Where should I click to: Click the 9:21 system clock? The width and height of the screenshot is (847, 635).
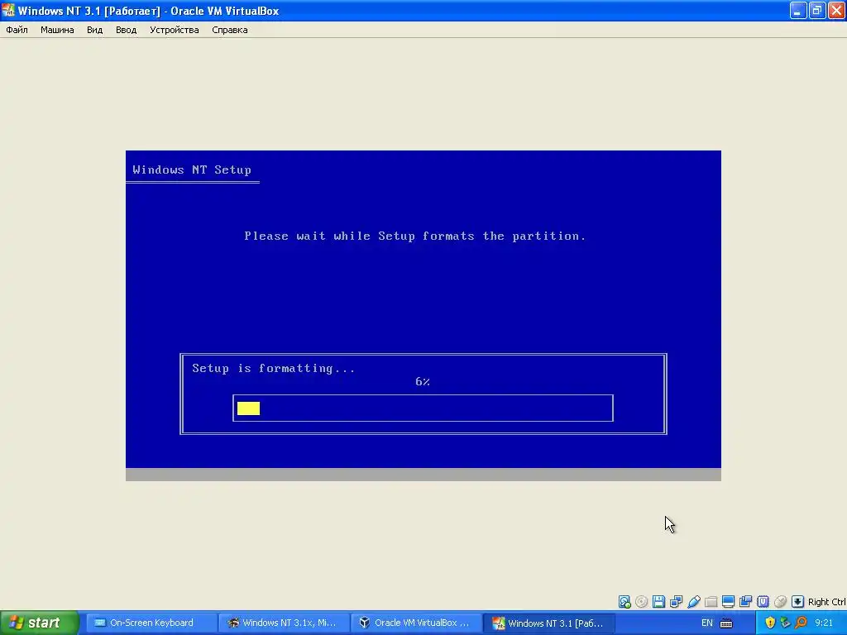tap(824, 623)
